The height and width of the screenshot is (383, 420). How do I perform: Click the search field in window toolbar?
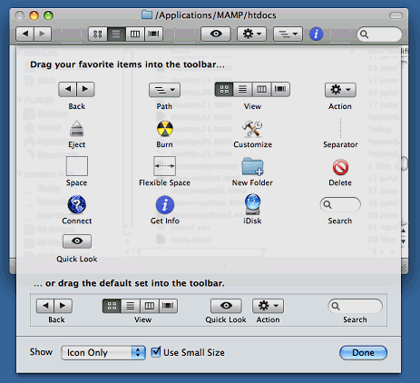tap(379, 34)
